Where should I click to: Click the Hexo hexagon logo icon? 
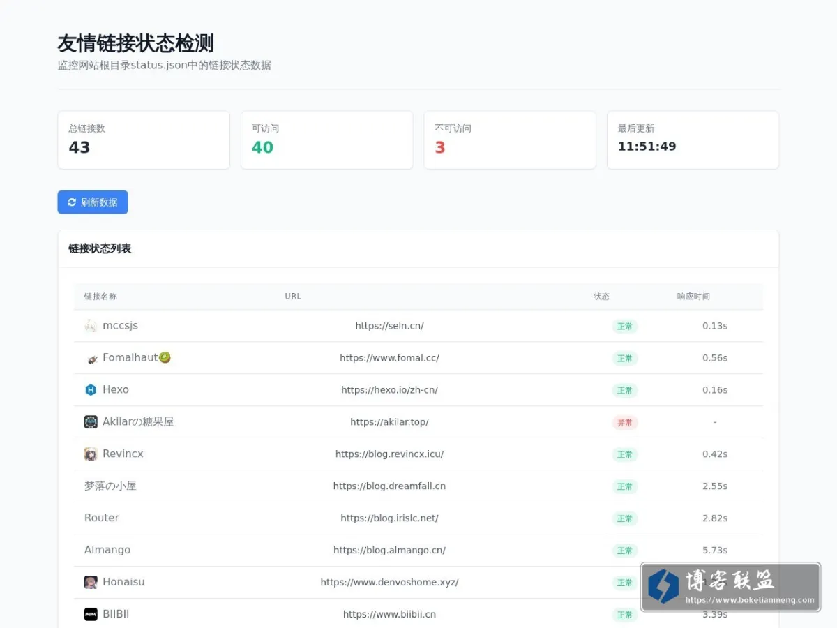click(91, 390)
